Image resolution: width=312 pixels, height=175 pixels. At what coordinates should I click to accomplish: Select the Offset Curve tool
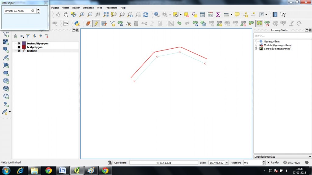[259, 23]
